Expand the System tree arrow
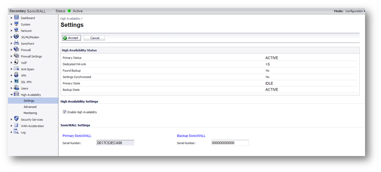Viewport: 381px width, 172px height. pyautogui.click(x=11, y=24)
